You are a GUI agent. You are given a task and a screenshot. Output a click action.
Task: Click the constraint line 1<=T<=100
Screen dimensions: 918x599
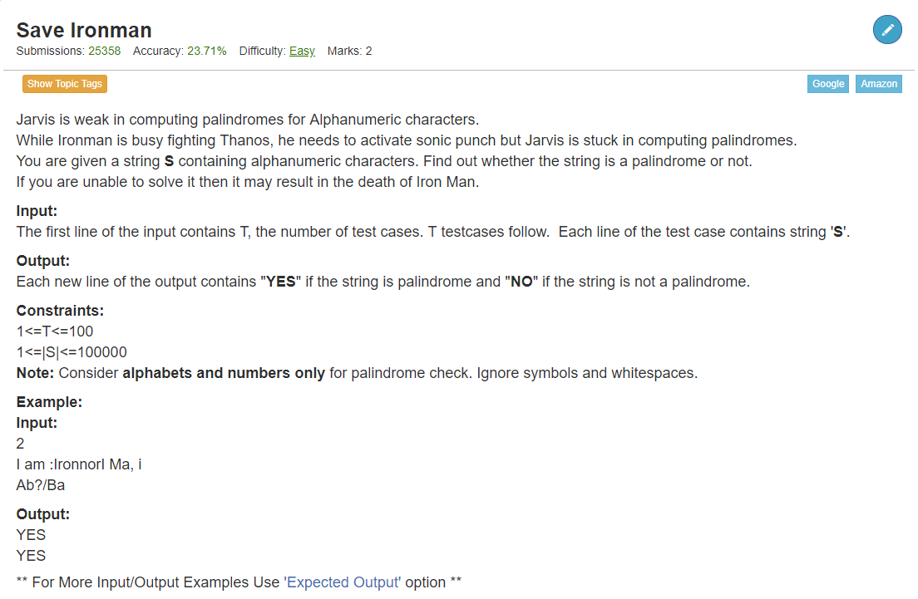coord(54,331)
